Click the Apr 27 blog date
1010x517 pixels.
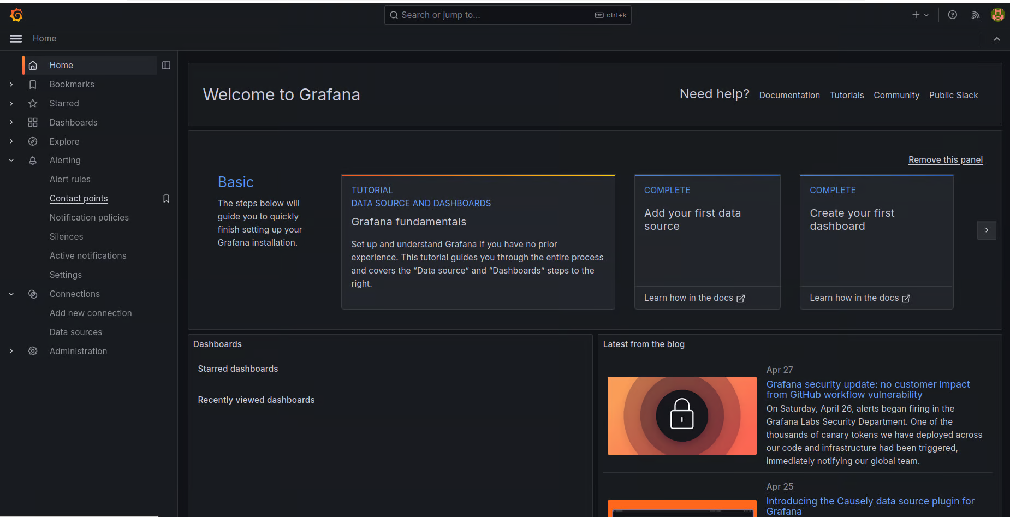point(780,370)
